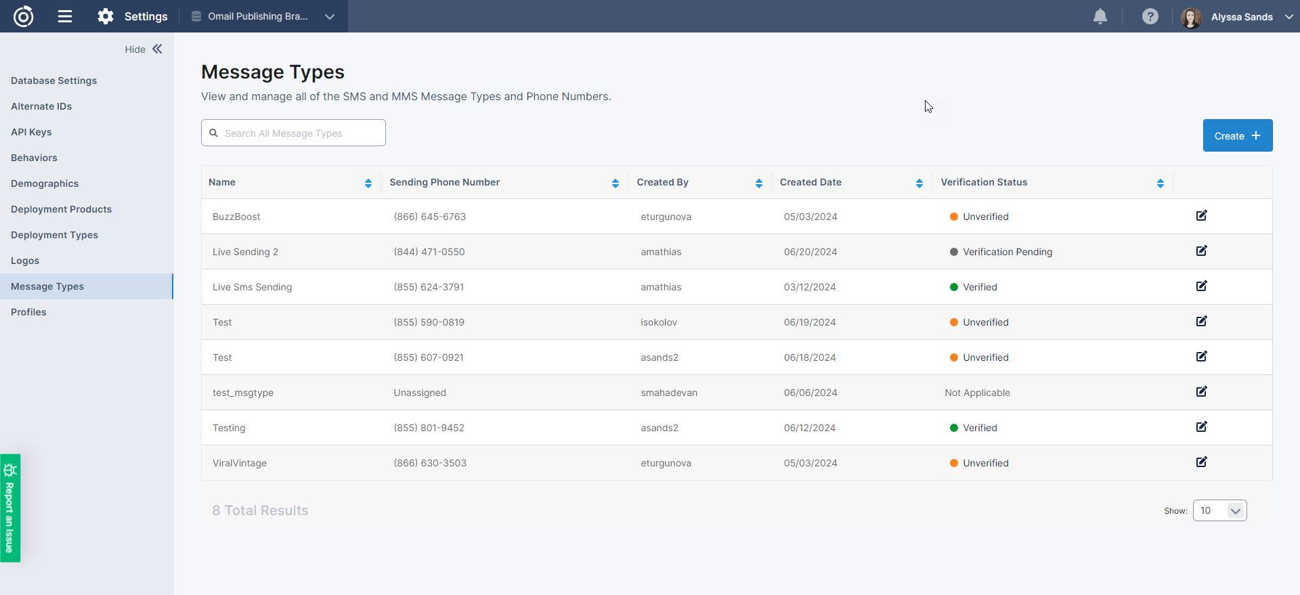Click the Omeda logo icon
Image resolution: width=1300 pixels, height=595 pixels.
tap(24, 16)
